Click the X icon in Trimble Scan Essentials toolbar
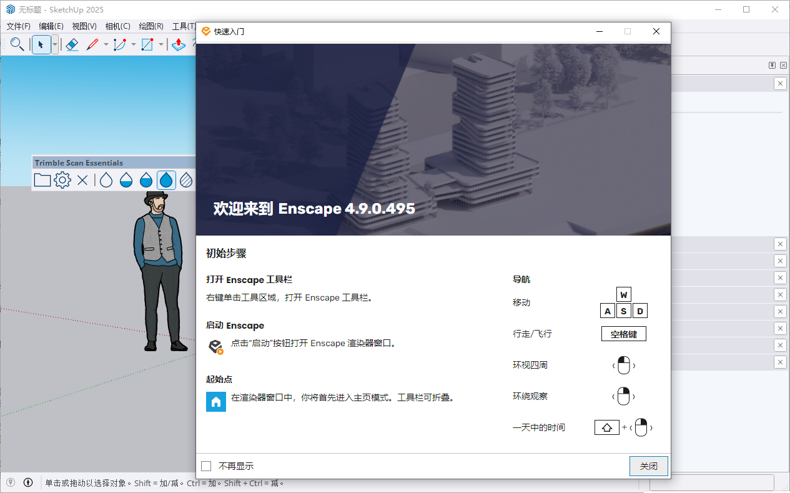This screenshot has width=790, height=493. 82,180
